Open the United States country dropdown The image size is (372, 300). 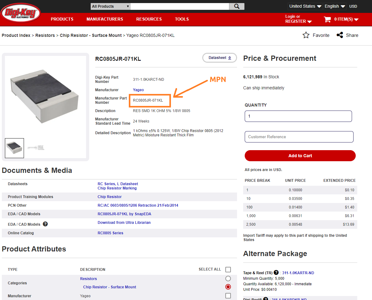pyautogui.click(x=305, y=6)
